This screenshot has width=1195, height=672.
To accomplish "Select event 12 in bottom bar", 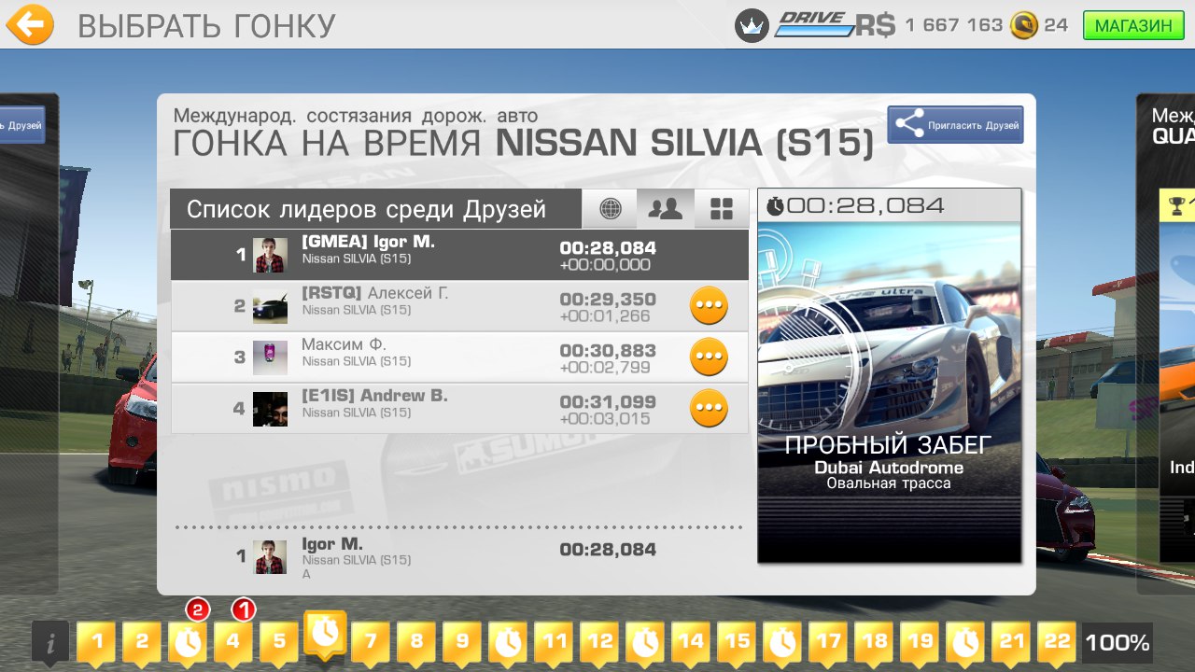I will (x=599, y=642).
